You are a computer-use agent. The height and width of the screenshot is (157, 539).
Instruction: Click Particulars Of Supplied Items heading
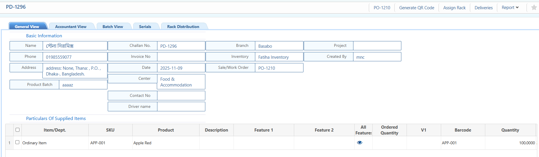coord(56,118)
